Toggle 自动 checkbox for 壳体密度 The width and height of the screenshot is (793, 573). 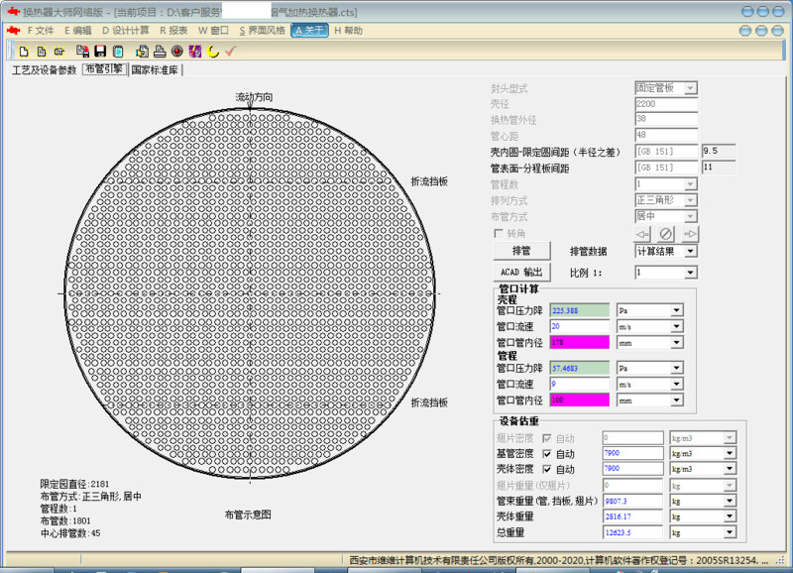547,469
